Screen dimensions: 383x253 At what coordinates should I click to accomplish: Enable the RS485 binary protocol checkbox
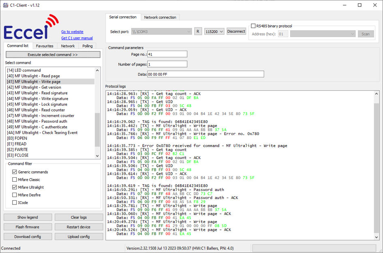point(253,26)
